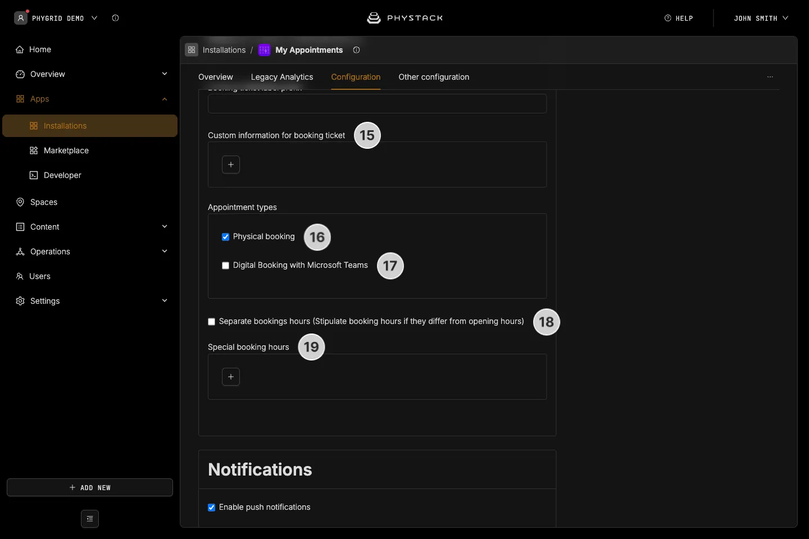
Task: Disable the Enable push notifications checkbox
Action: pos(211,508)
